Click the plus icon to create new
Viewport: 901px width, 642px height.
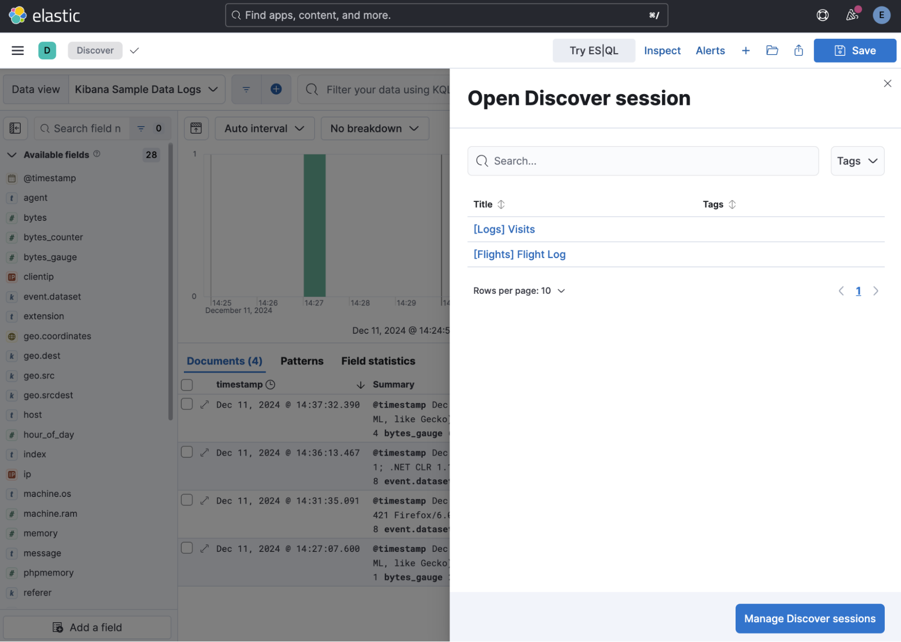coord(745,50)
